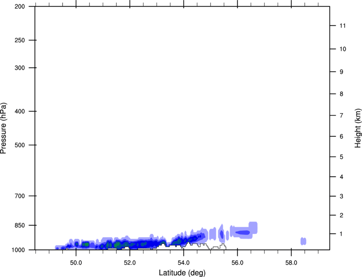Click the 250 pressure tick label
Screen dimensions: 362x277
point(20,40)
